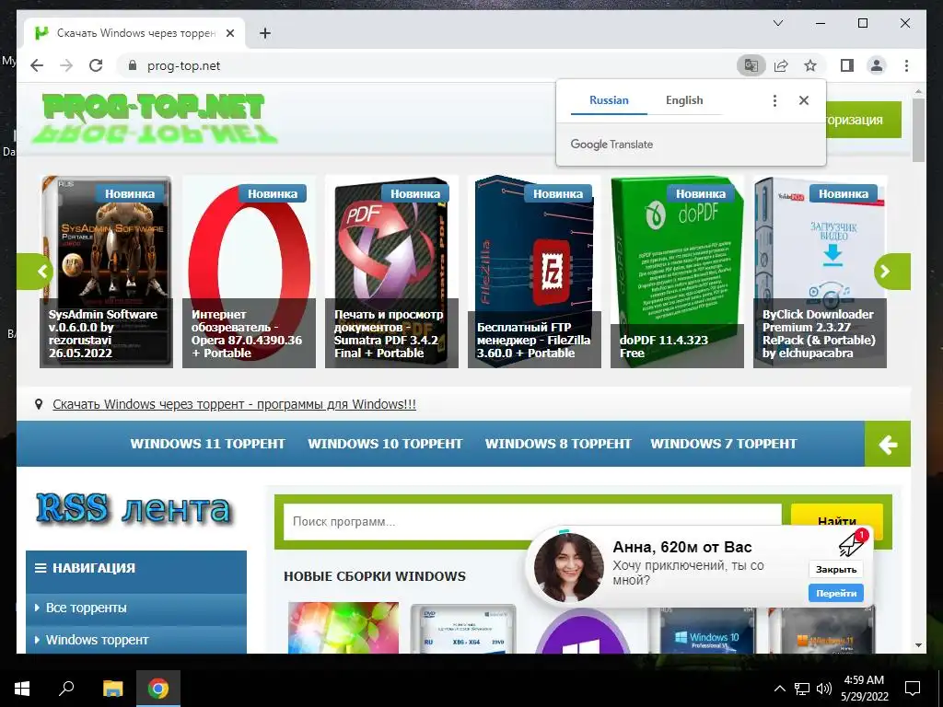Open Chrome's three-dot menu
The image size is (943, 707).
[x=906, y=65]
